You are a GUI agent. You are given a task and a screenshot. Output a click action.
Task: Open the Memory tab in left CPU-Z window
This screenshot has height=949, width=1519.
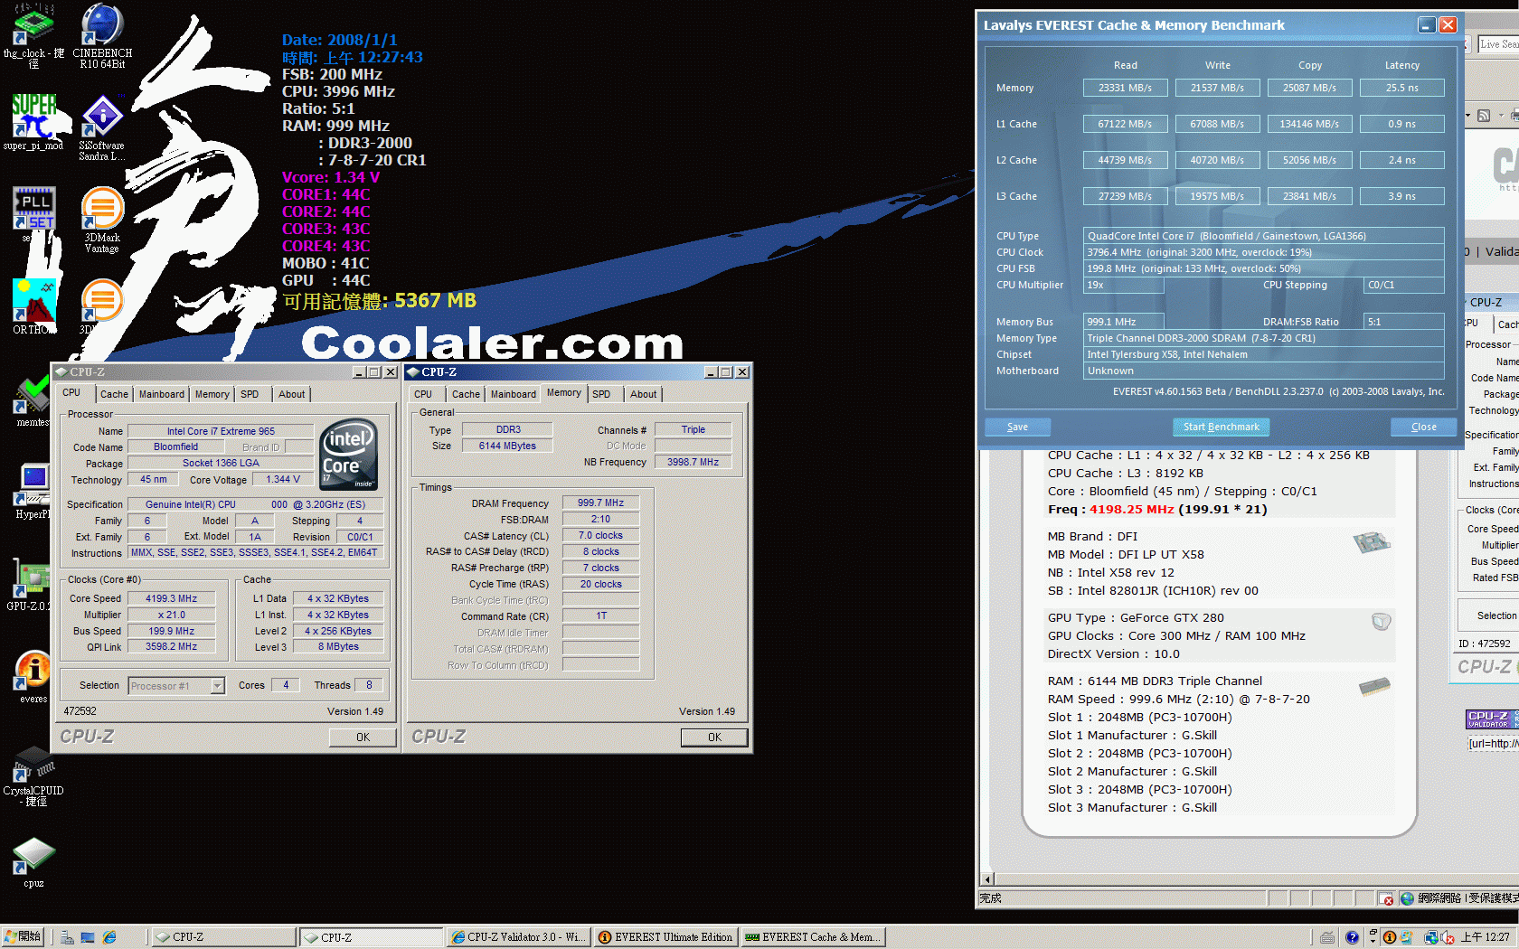212,394
